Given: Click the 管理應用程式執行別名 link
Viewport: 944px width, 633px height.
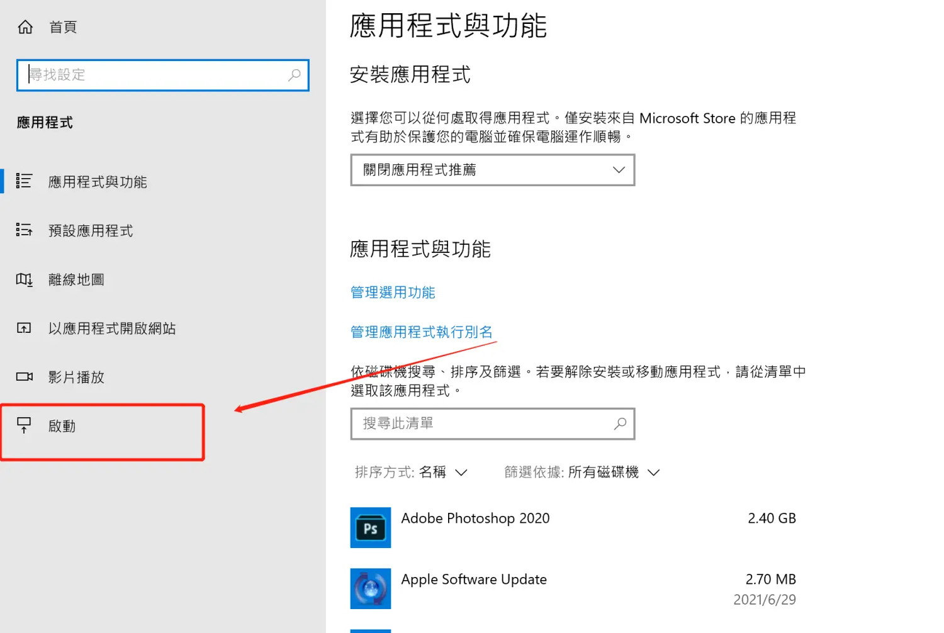Looking at the screenshot, I should tap(421, 332).
